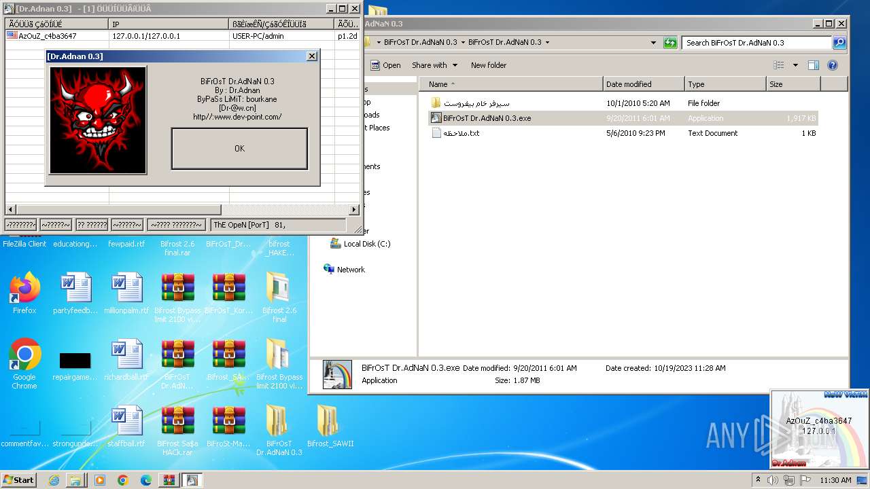
Task: Select BiFrOsT Dr.AdNaN 0.3.exe file
Action: click(623, 118)
